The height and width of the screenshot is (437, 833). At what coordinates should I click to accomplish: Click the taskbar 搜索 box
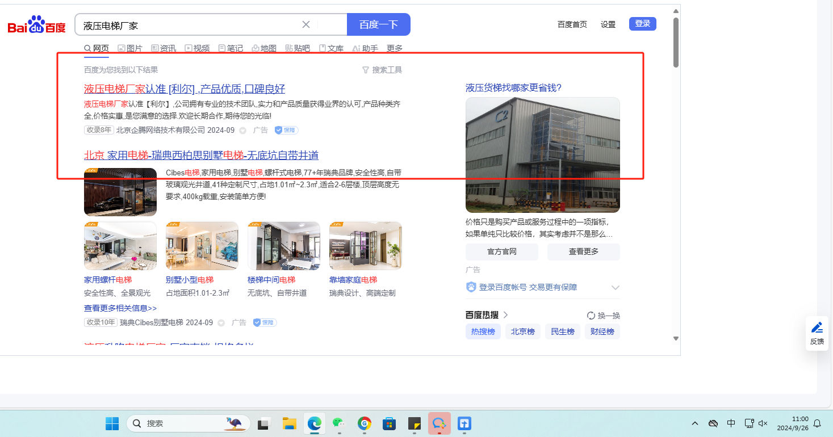[189, 423]
